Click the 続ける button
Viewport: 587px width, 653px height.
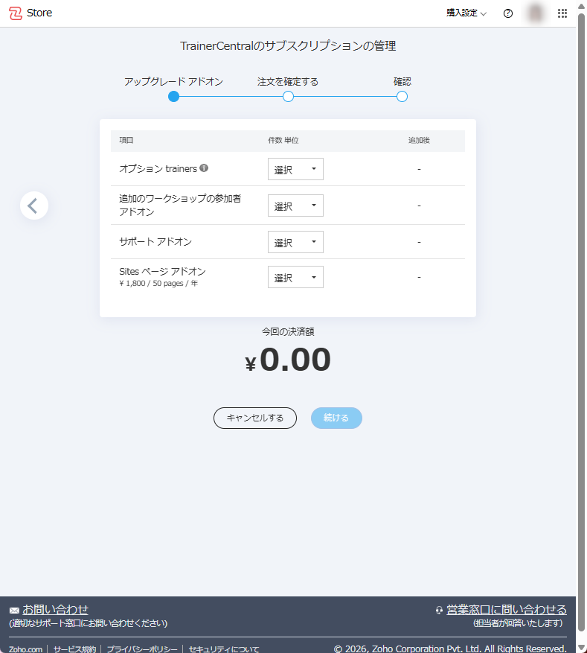coord(336,418)
